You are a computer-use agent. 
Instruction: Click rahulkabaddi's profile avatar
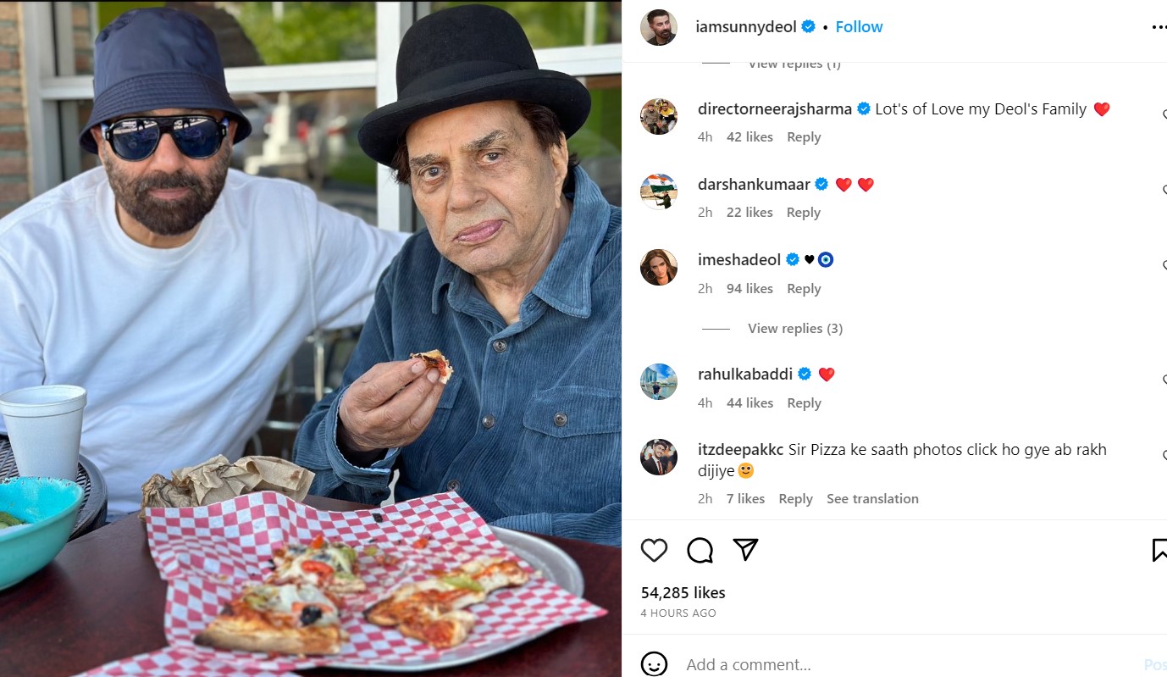coord(659,382)
